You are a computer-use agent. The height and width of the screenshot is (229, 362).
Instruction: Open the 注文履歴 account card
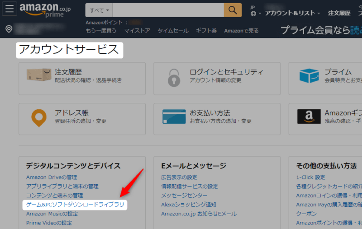(82, 79)
